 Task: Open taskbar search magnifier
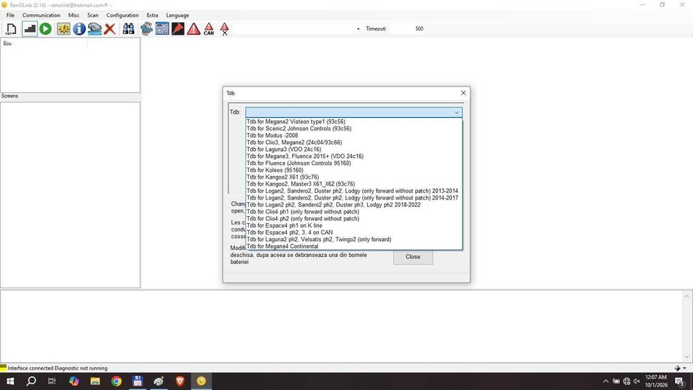[x=31, y=381]
